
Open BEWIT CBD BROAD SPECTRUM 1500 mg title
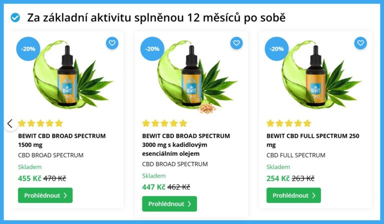(x=62, y=140)
